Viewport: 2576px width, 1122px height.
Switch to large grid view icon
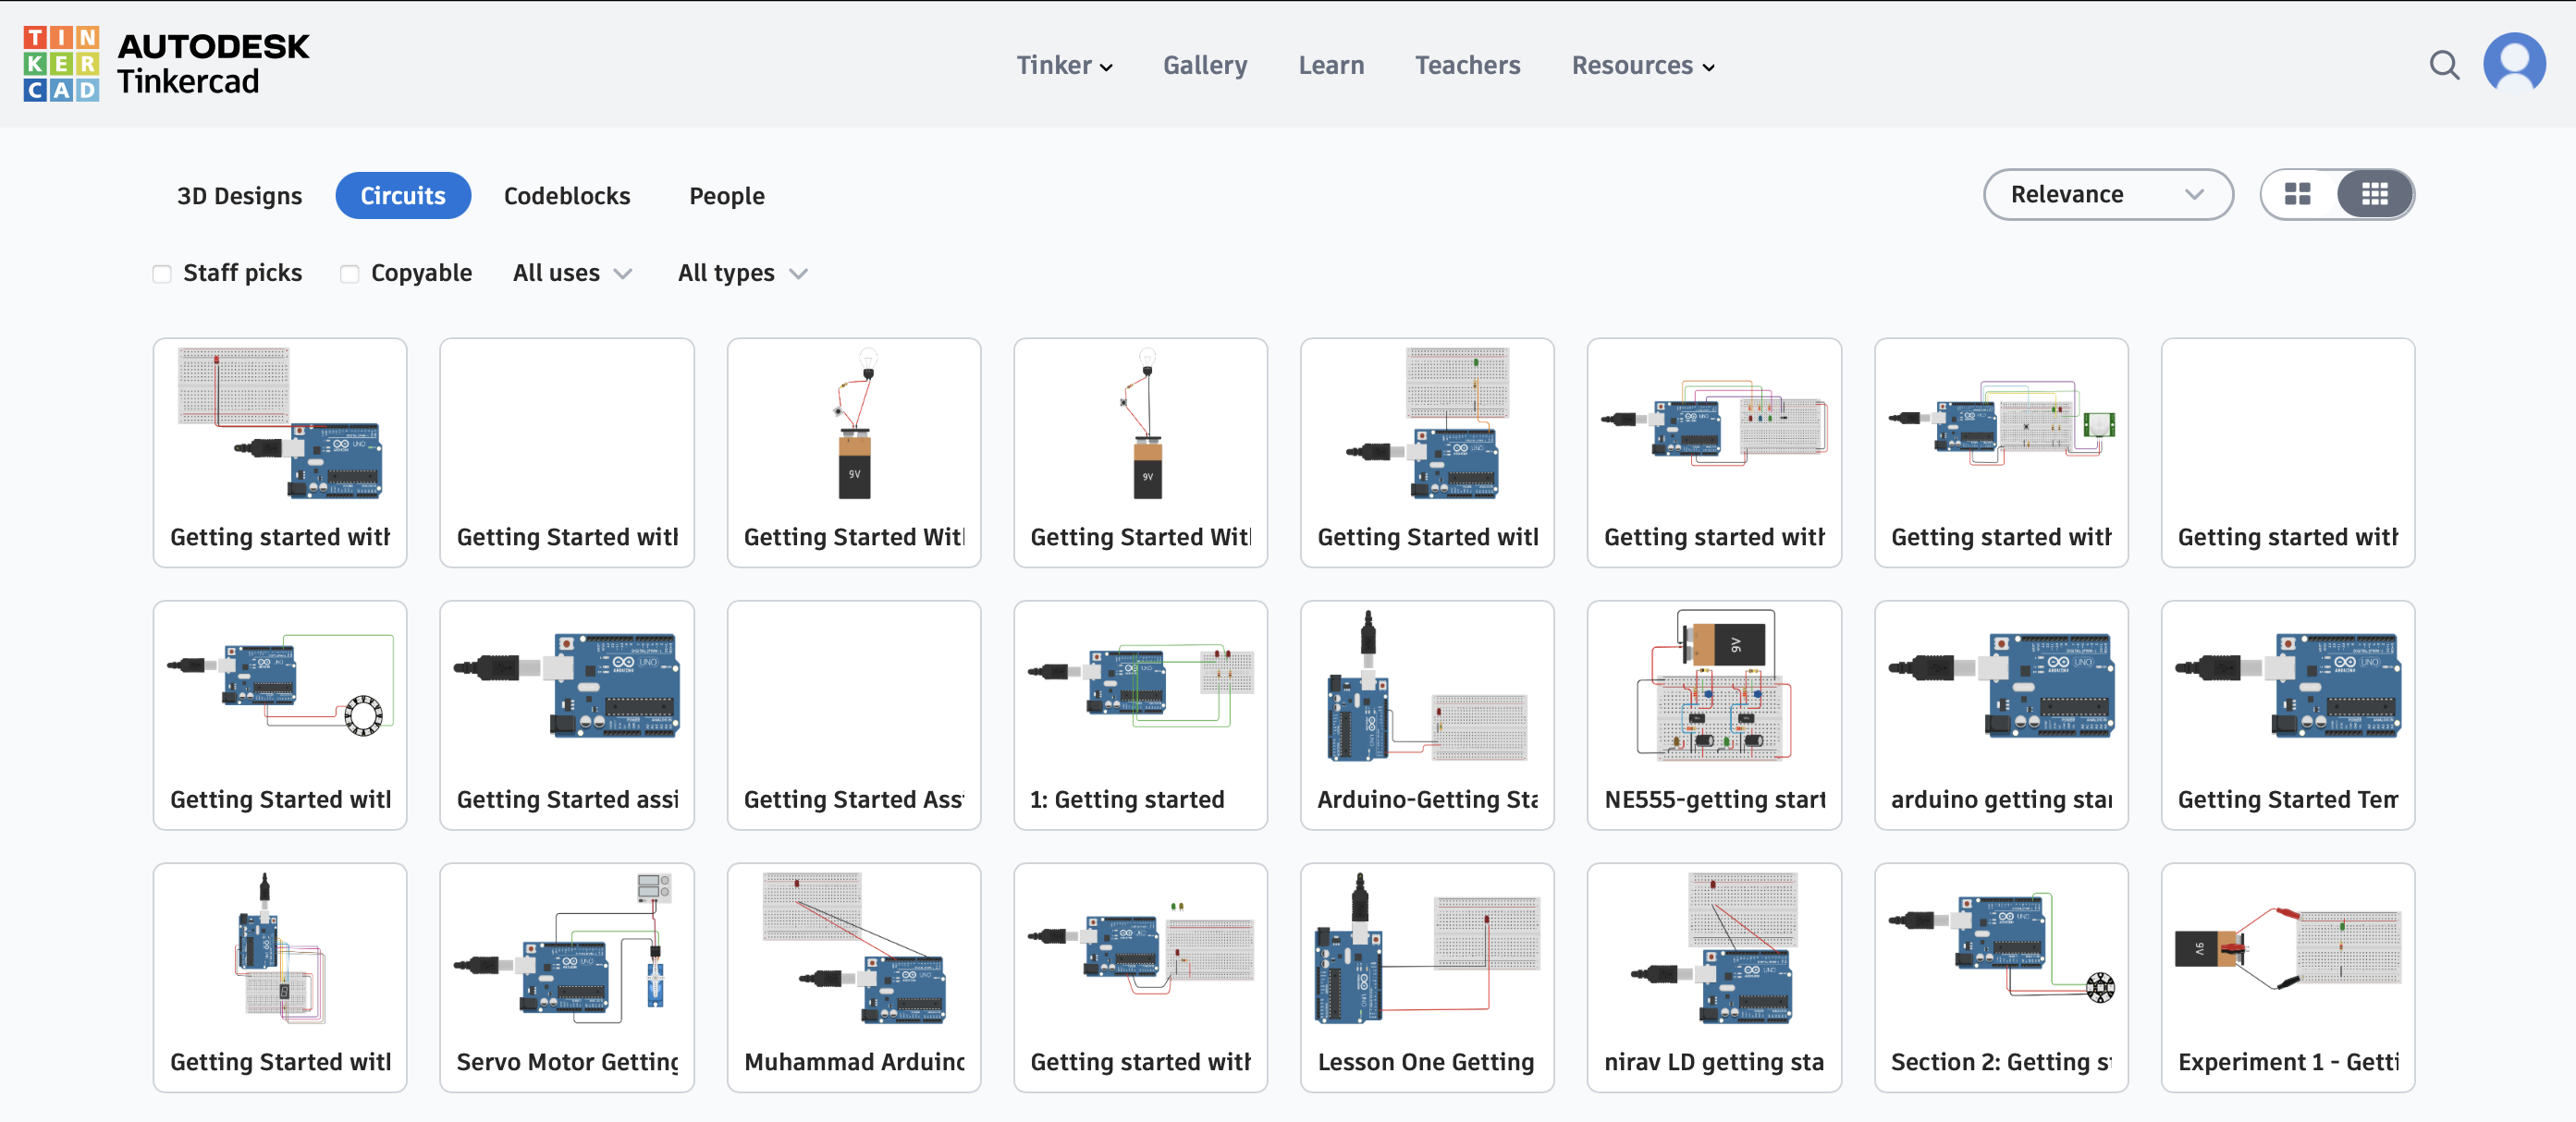(x=2297, y=194)
